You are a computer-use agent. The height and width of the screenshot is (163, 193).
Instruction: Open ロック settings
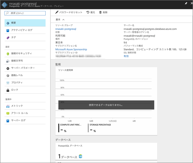(x=25, y=90)
